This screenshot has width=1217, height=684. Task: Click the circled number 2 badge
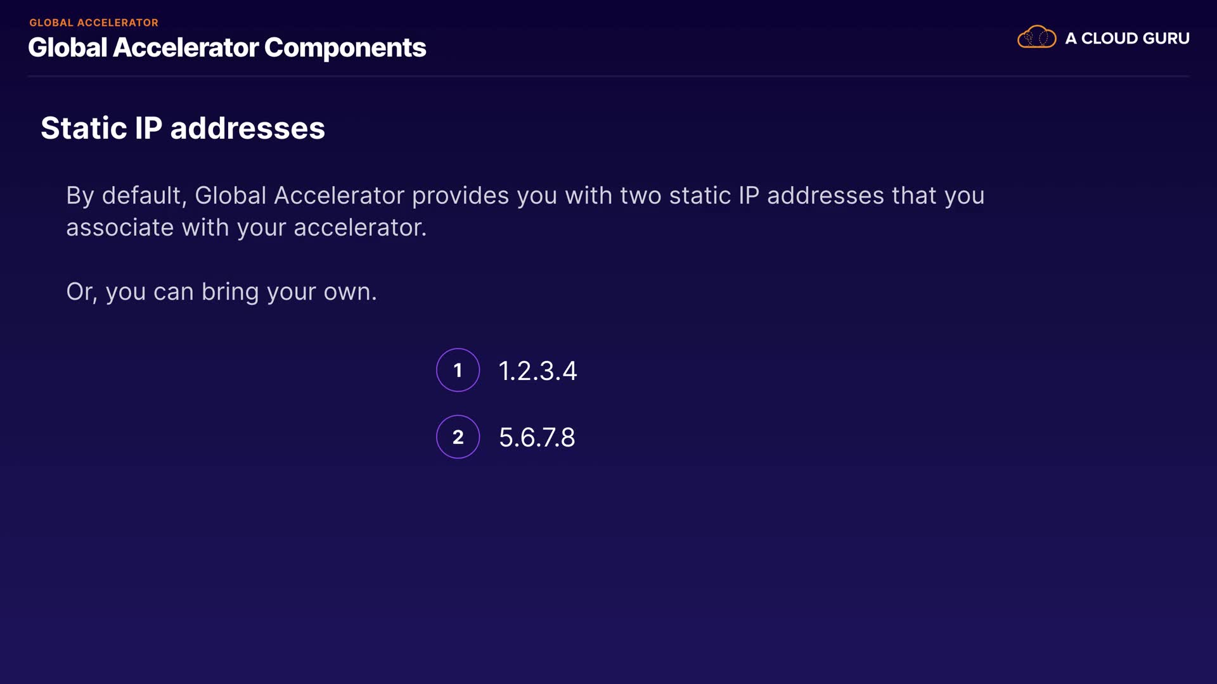coord(458,437)
